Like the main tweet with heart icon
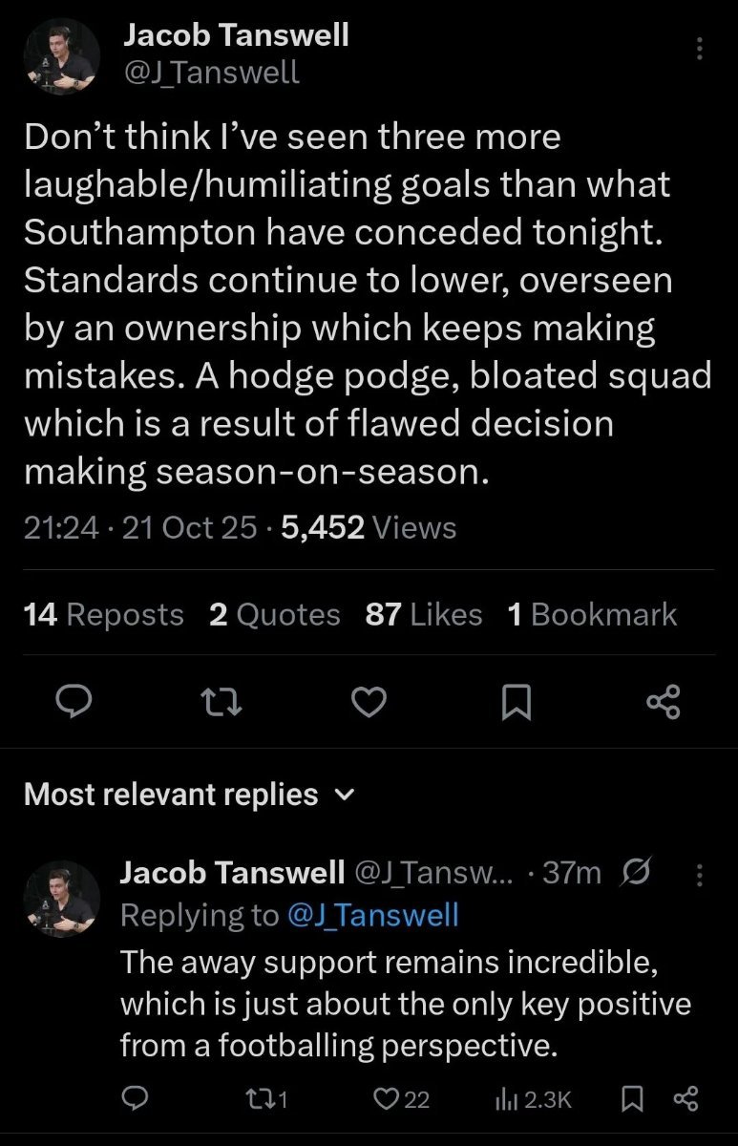Image resolution: width=738 pixels, height=1146 pixels. point(369,703)
